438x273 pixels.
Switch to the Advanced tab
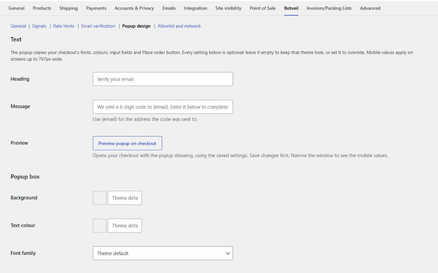370,8
